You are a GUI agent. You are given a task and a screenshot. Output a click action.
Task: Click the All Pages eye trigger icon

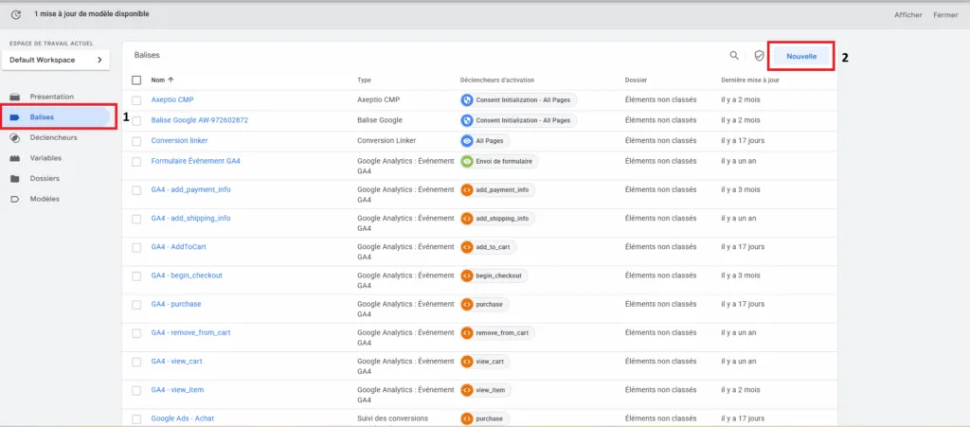click(467, 141)
